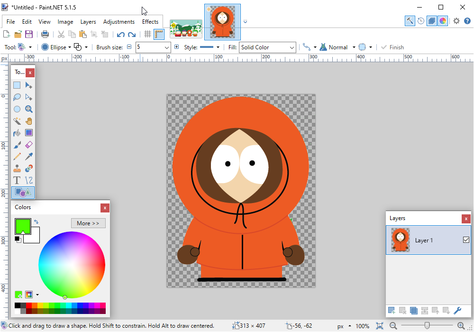Viewport: 474px width, 332px height.
Task: Click the New file icon
Action: point(6,34)
